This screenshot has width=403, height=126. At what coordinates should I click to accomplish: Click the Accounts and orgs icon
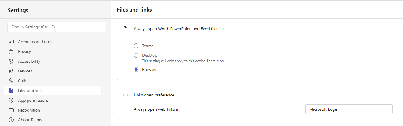click(11, 42)
